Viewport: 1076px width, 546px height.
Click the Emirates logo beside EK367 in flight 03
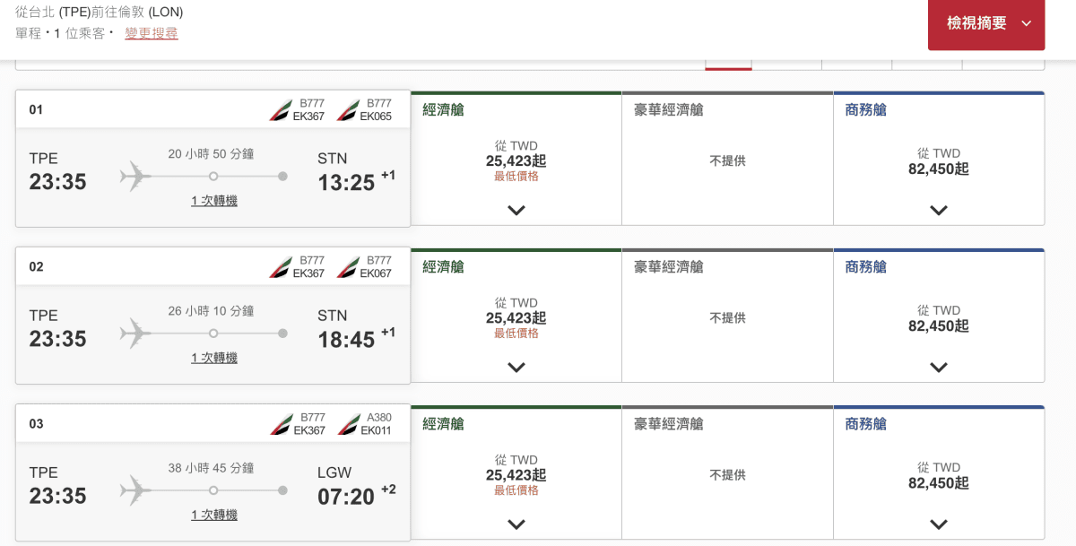[x=282, y=424]
